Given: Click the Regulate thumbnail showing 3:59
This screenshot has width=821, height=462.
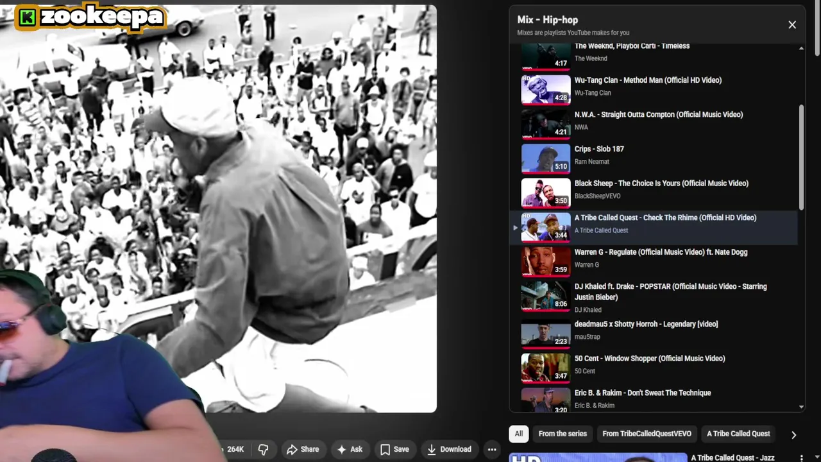Looking at the screenshot, I should pos(546,261).
